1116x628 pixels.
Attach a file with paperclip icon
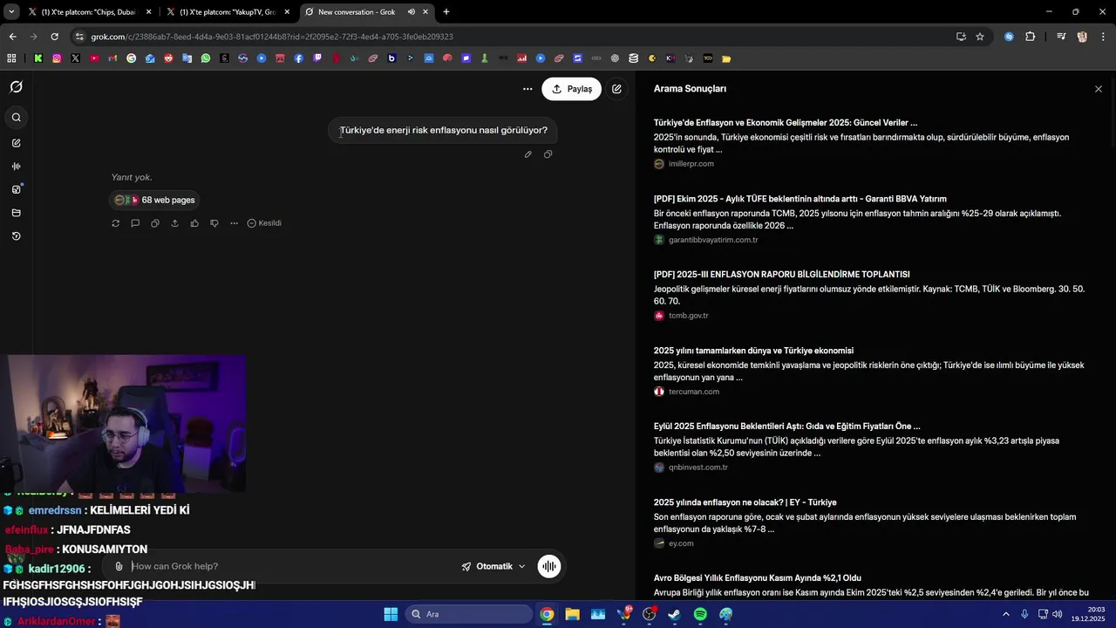(x=119, y=566)
